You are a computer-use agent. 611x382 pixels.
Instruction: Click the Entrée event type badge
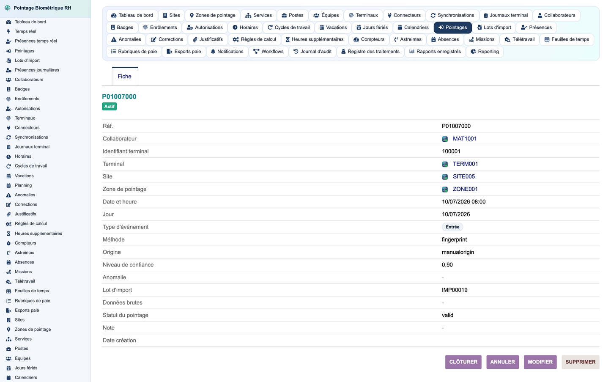[x=452, y=227]
